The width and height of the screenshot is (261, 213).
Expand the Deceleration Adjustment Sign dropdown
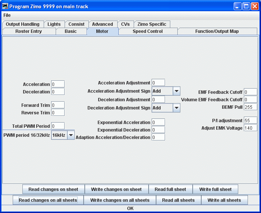click(166, 108)
